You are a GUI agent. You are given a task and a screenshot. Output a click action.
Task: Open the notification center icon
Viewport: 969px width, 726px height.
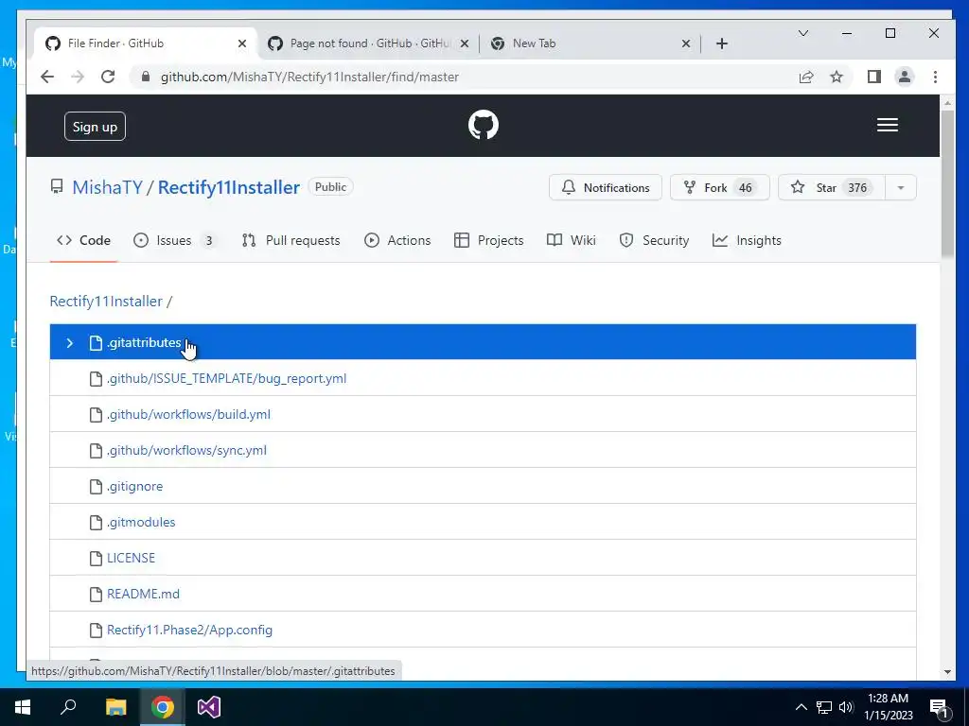(x=940, y=708)
